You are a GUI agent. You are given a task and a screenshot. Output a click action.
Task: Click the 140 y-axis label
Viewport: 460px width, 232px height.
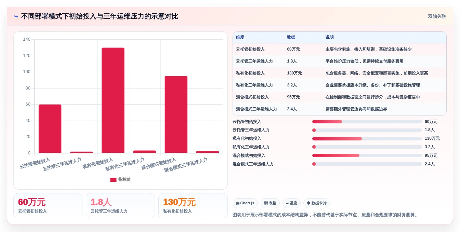click(27, 39)
